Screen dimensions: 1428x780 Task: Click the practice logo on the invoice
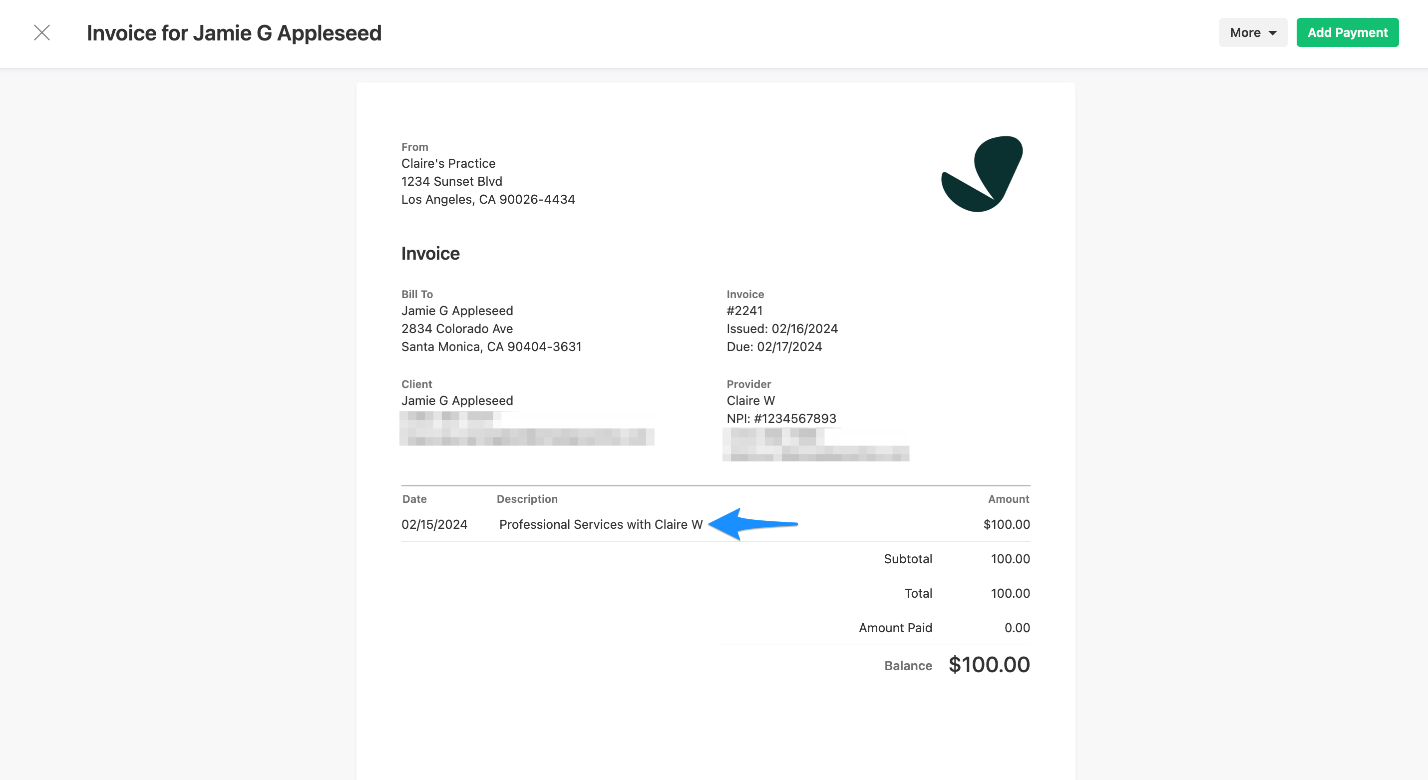[x=982, y=173]
